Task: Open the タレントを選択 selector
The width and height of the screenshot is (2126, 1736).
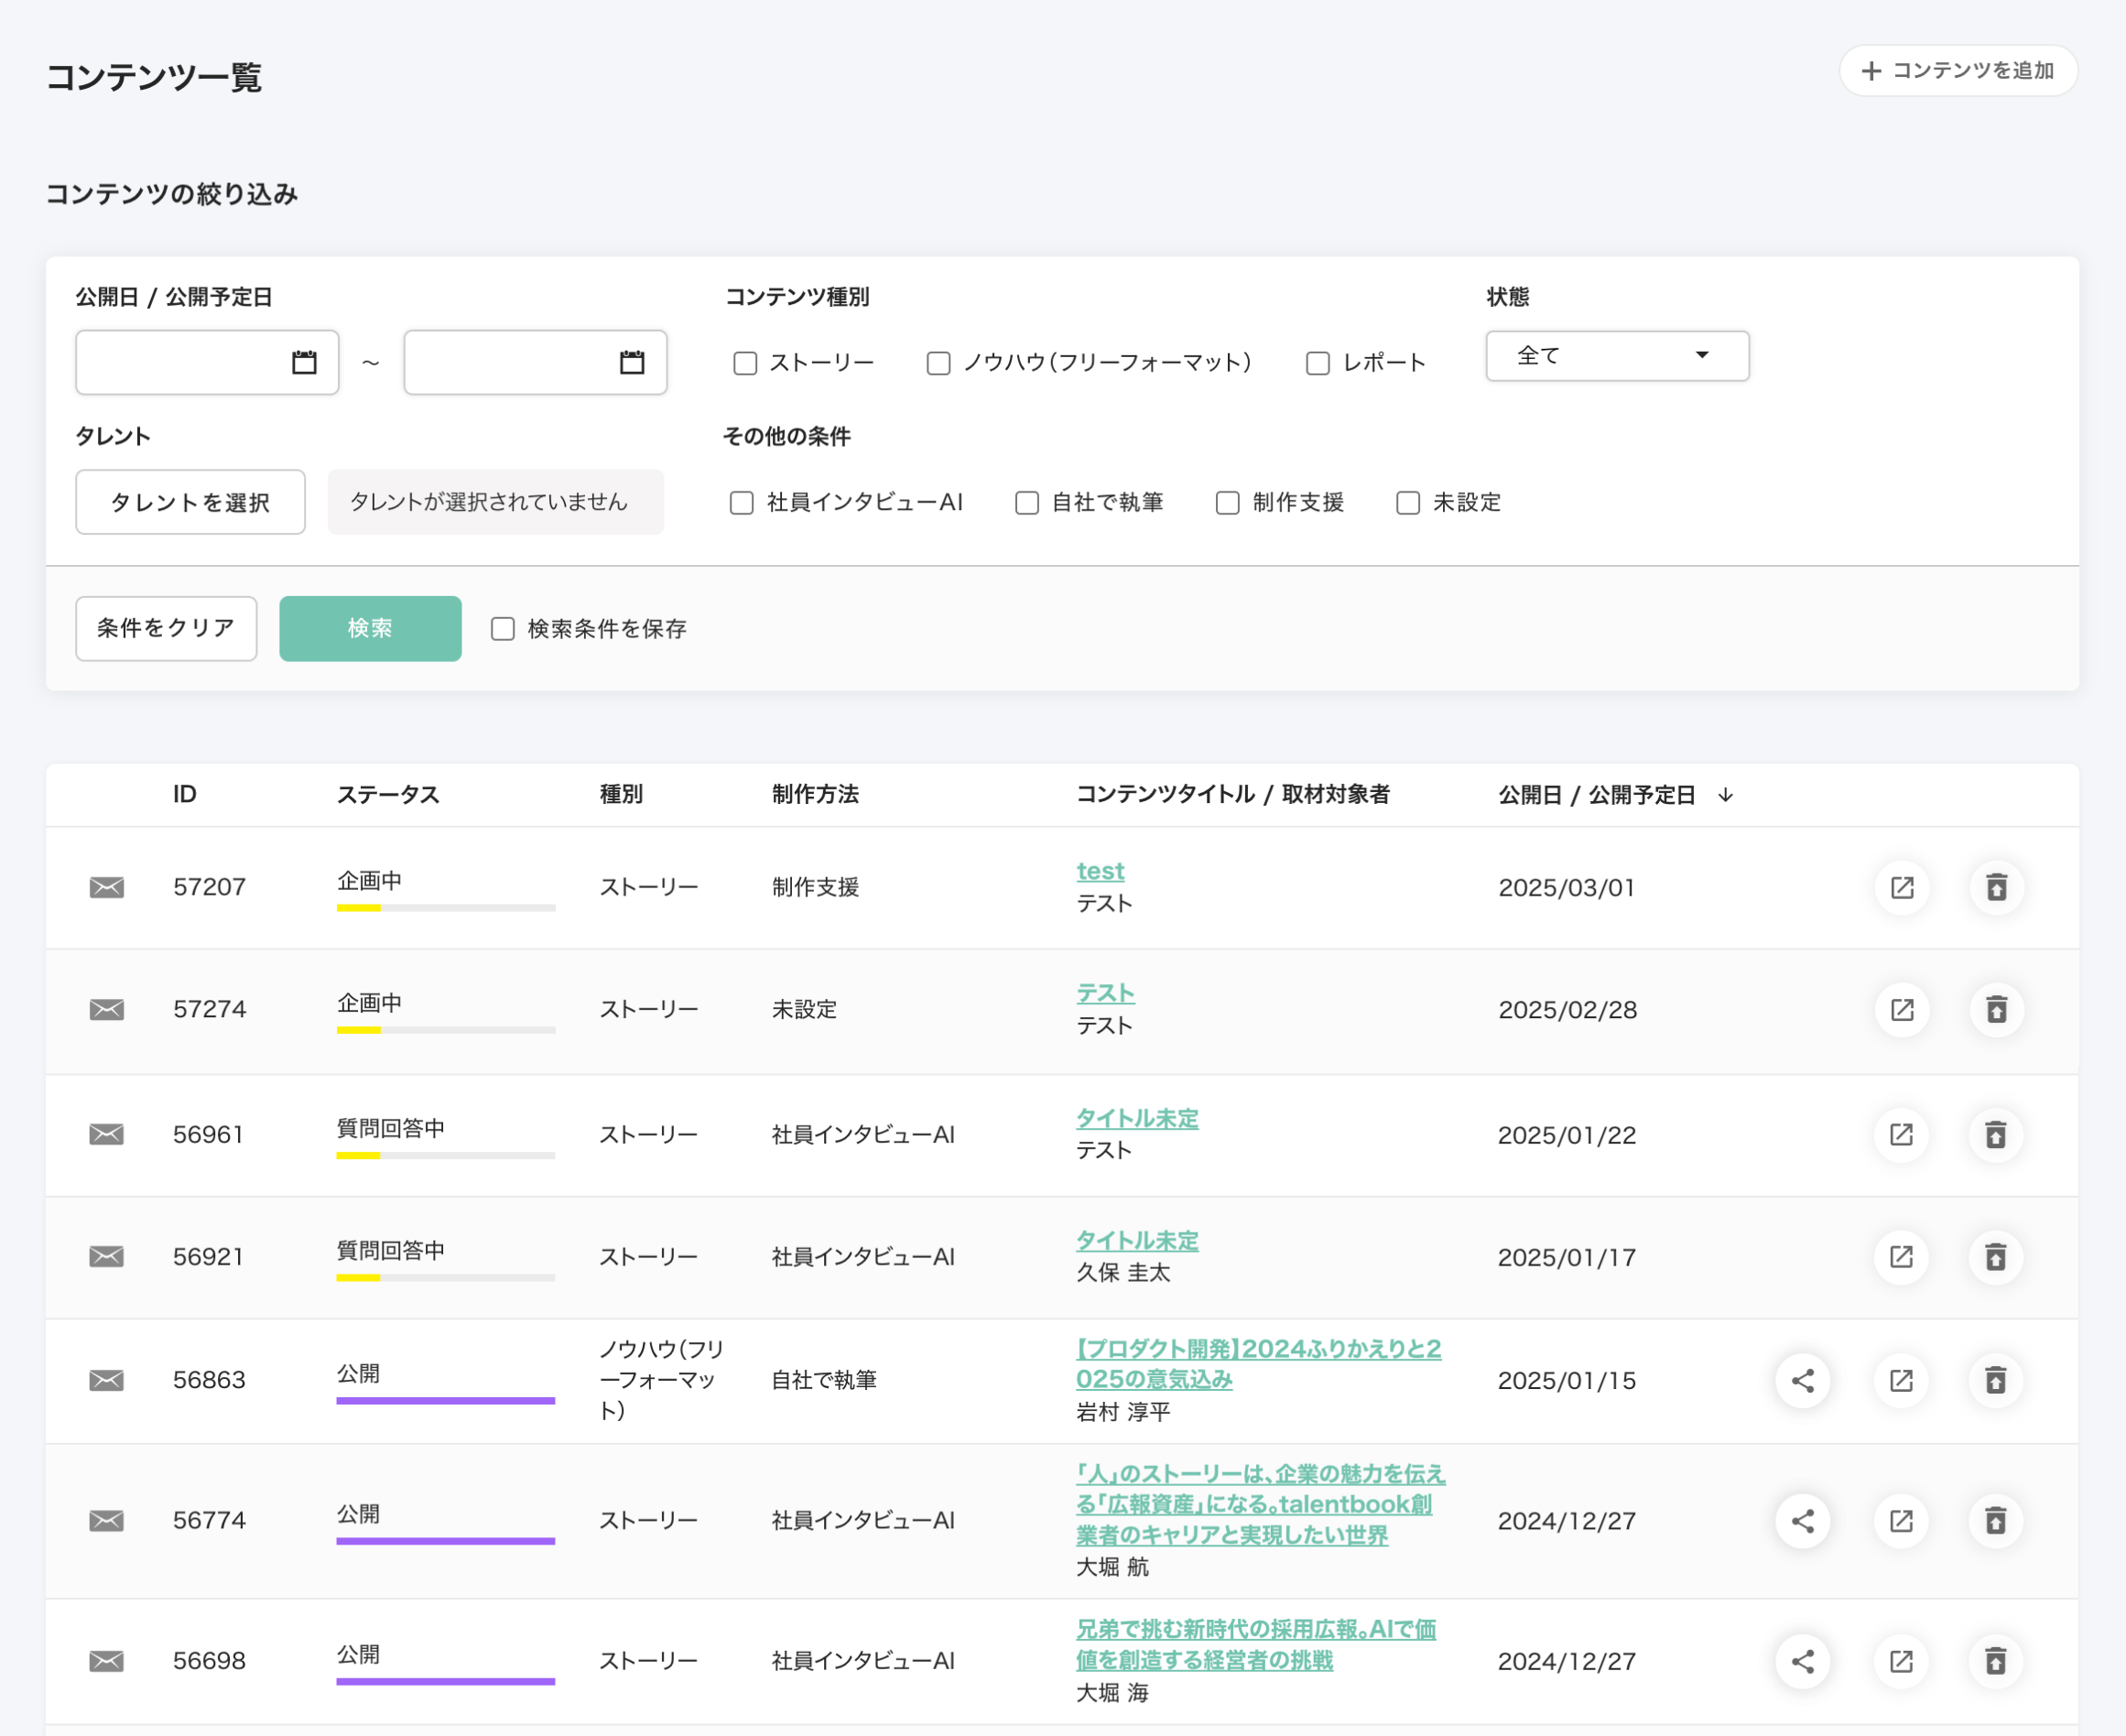Action: pyautogui.click(x=190, y=502)
